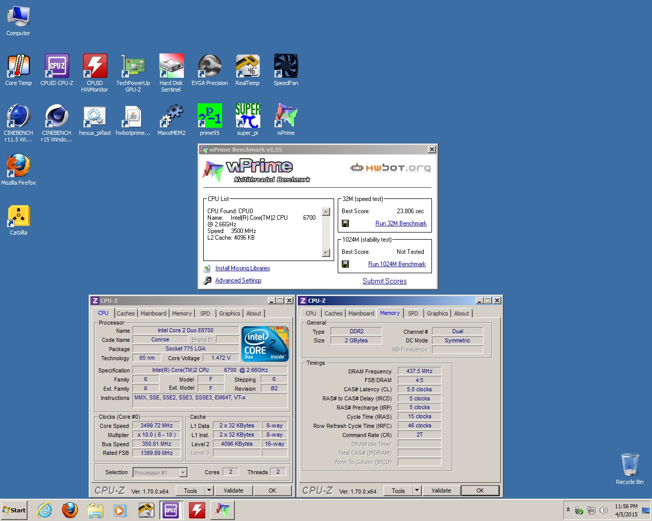
Task: Open Hard Disk Sentinel shortcut
Action: [x=171, y=73]
